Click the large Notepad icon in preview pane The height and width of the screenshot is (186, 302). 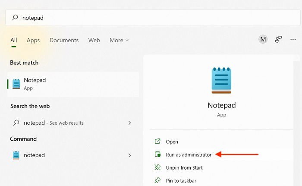point(221,80)
